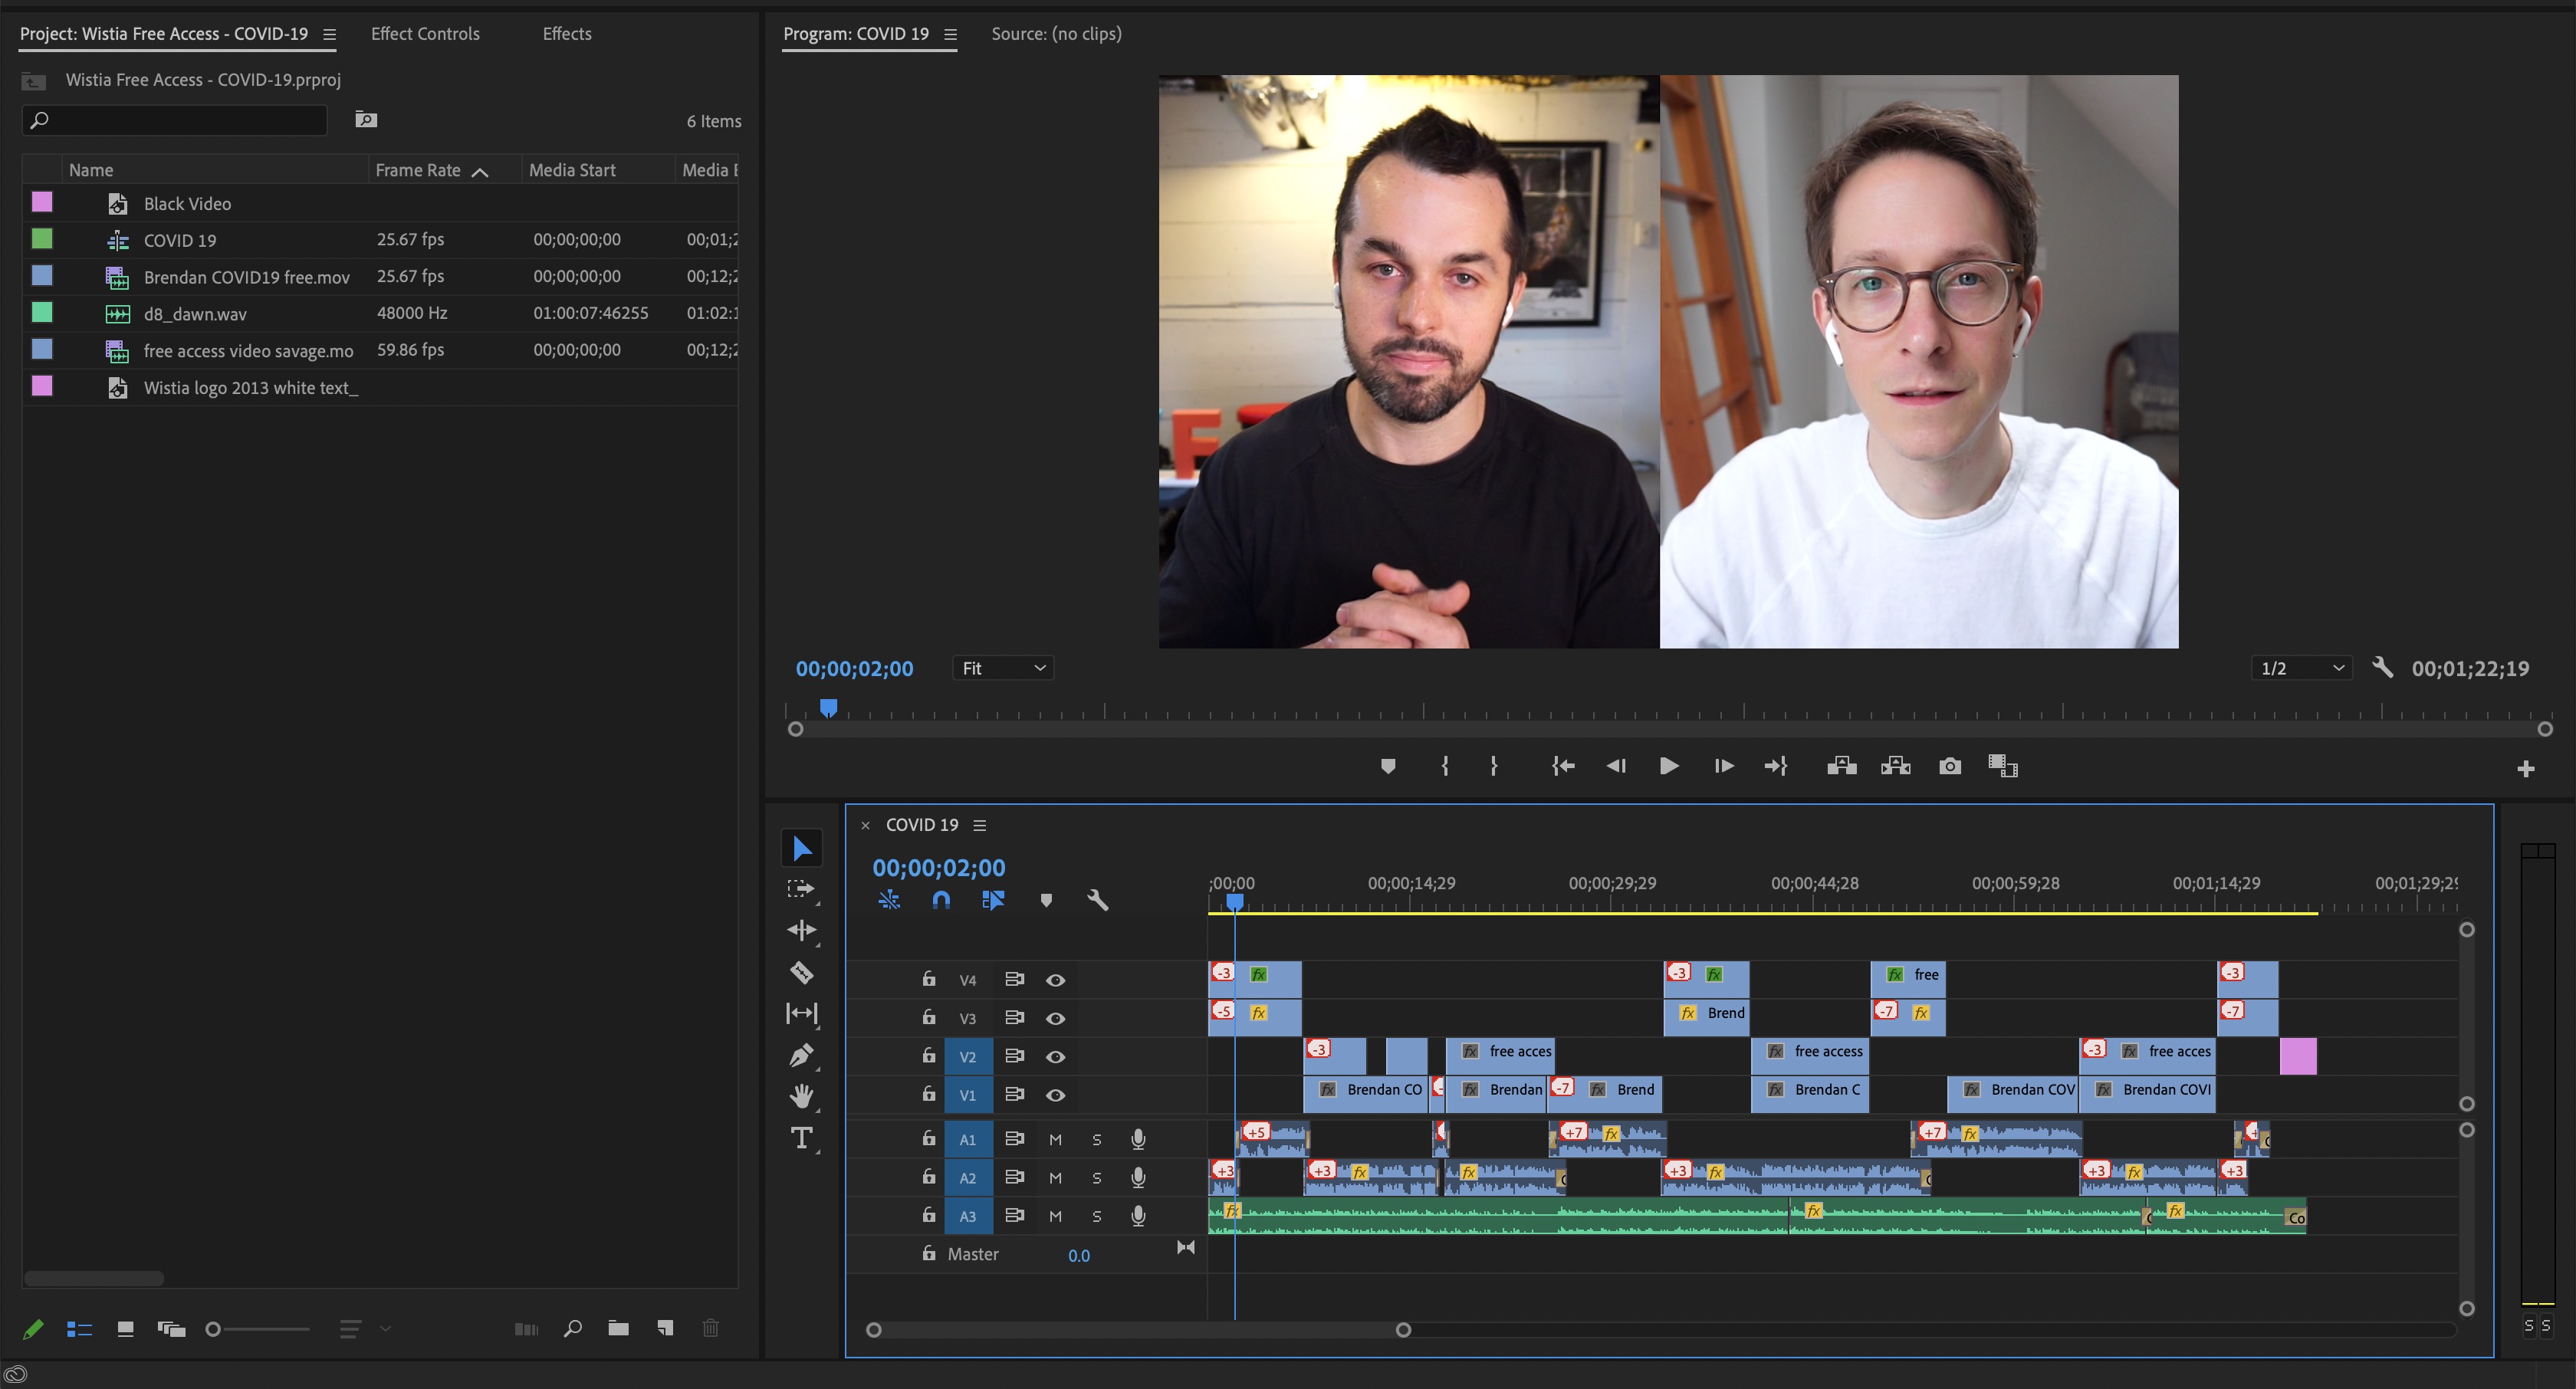Select the Hand tool
This screenshot has width=2576, height=1389.
[801, 1096]
